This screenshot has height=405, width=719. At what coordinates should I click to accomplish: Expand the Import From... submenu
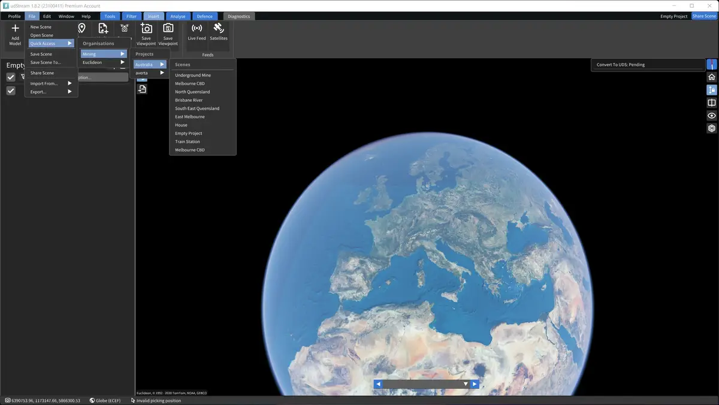pyautogui.click(x=52, y=83)
